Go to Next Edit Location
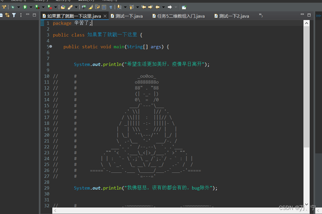Image resolution: width=322 pixels, height=214 pixels. (150, 7)
